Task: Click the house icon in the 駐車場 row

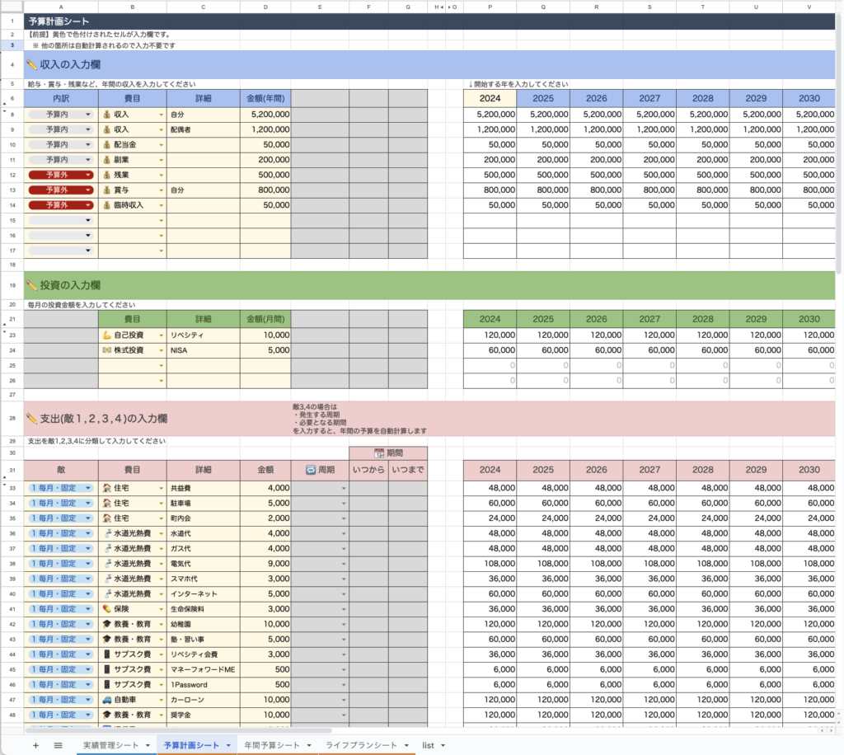Action: tap(106, 503)
